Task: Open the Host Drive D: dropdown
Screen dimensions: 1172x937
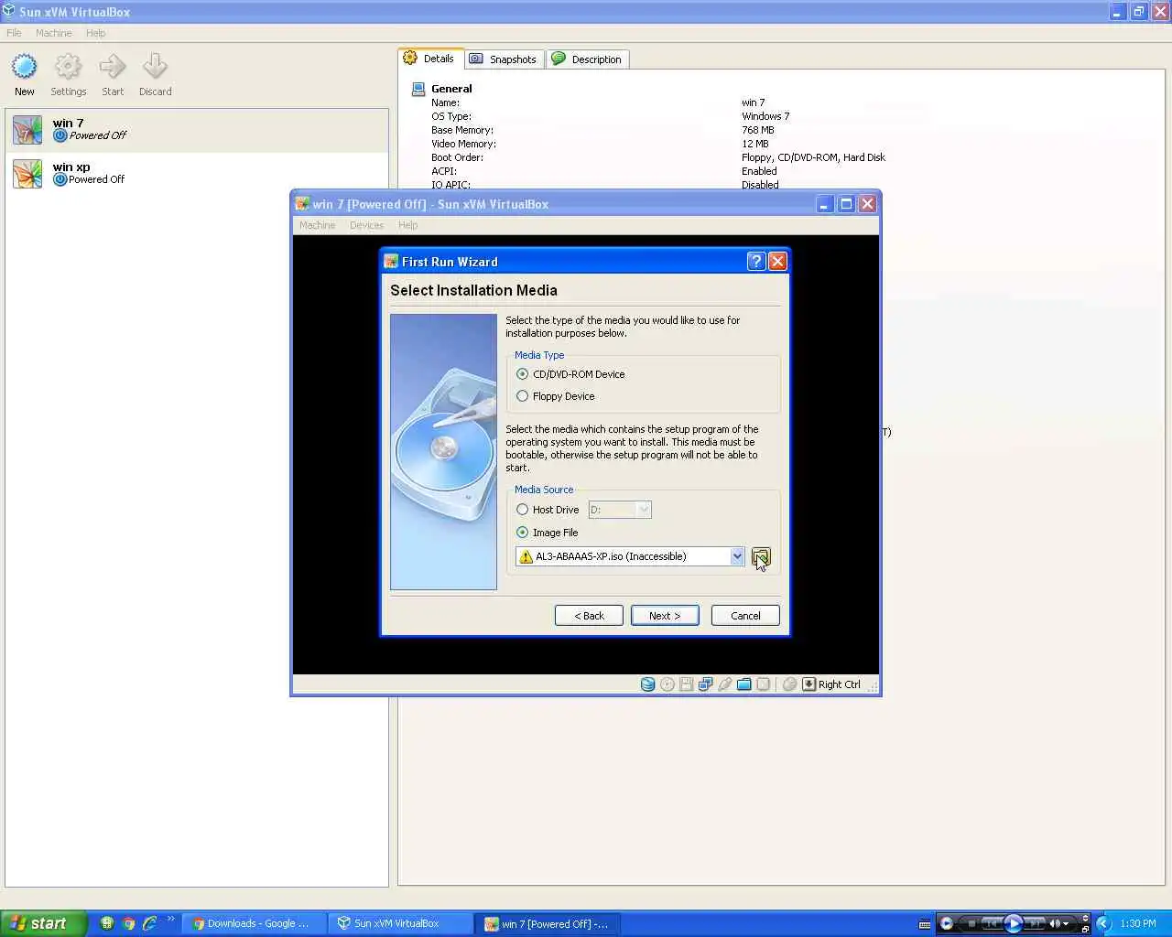Action: pyautogui.click(x=620, y=510)
